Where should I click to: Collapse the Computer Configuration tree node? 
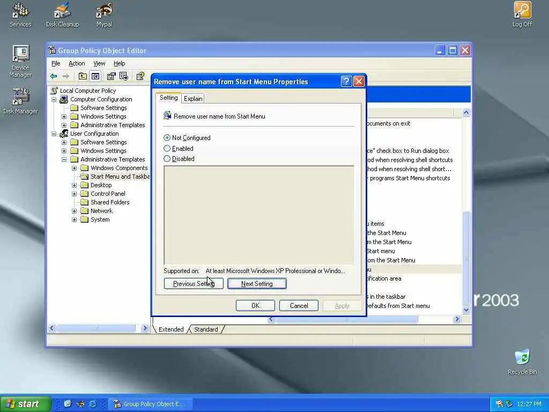click(54, 99)
